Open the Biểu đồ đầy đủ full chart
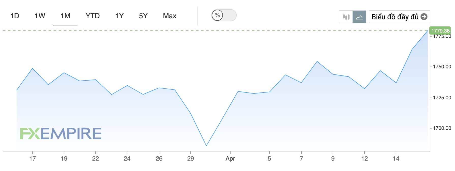The width and height of the screenshot is (455, 171). [x=399, y=17]
